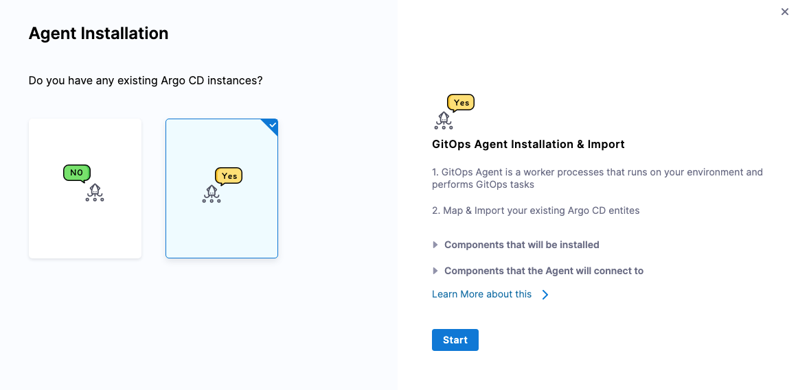
Task: Click the green NO speech bubble icon
Action: click(x=76, y=173)
